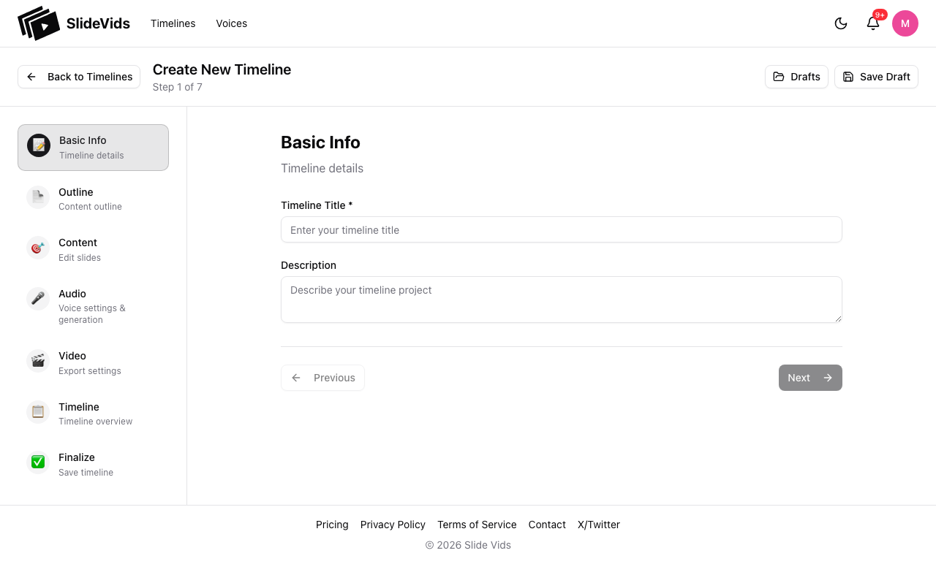
Task: Open the user profile avatar menu
Action: [x=905, y=23]
